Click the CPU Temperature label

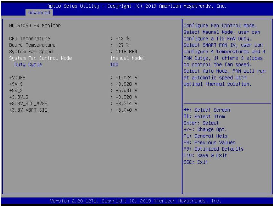pyautogui.click(x=30, y=39)
